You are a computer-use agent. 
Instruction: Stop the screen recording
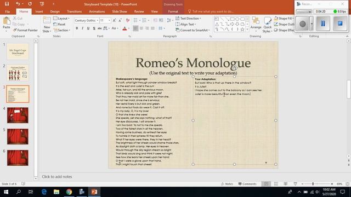[340, 24]
